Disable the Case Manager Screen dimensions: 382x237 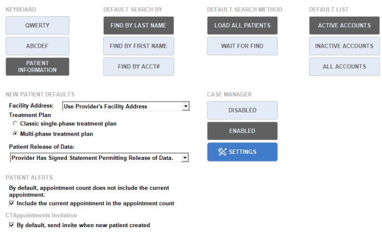coord(242,111)
